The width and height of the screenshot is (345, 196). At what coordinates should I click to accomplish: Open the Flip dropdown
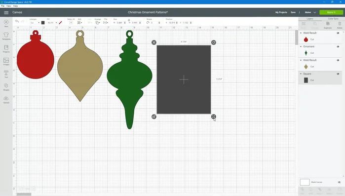pyautogui.click(x=106, y=23)
